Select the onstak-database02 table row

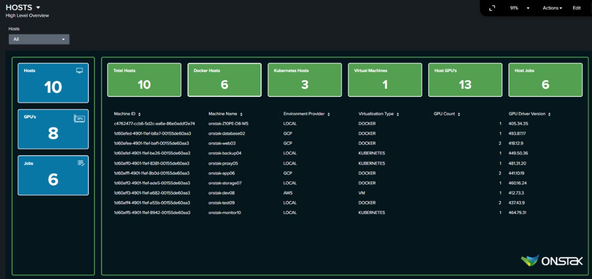pyautogui.click(x=227, y=134)
